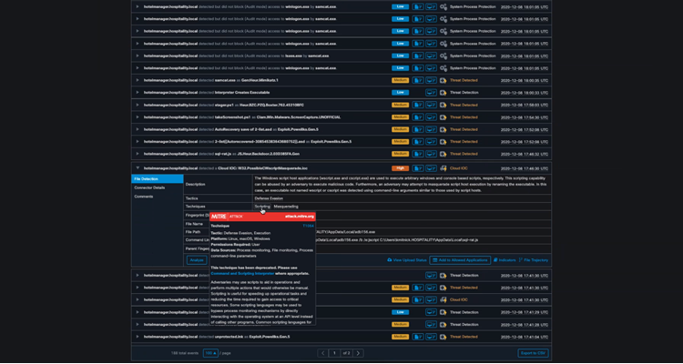The height and width of the screenshot is (364, 683).
Task: Click Exploit.Powelike.Gen.5 text in unprotected.lnk row
Action: click(x=270, y=337)
